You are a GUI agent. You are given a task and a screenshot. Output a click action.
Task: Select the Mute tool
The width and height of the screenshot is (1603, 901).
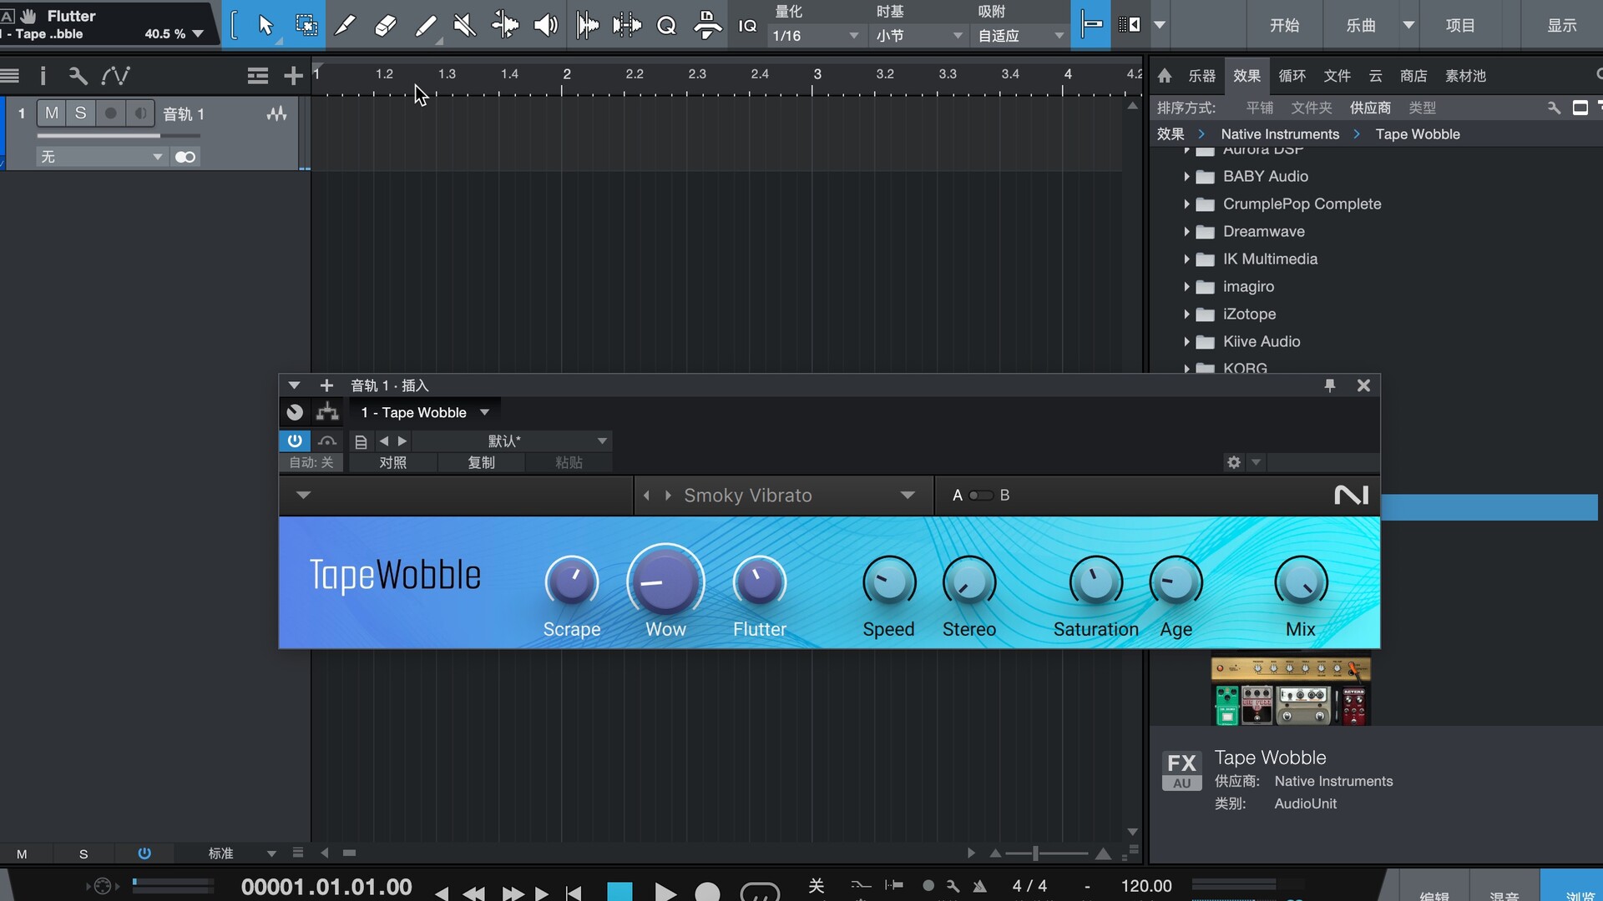tap(464, 25)
